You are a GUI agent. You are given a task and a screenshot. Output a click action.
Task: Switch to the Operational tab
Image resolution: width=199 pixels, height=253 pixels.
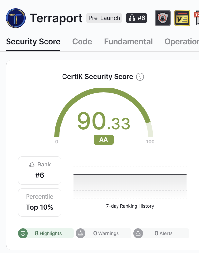pyautogui.click(x=182, y=42)
